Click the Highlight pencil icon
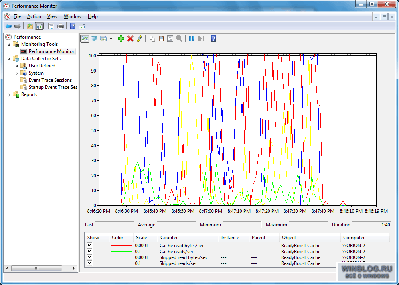 [139, 39]
